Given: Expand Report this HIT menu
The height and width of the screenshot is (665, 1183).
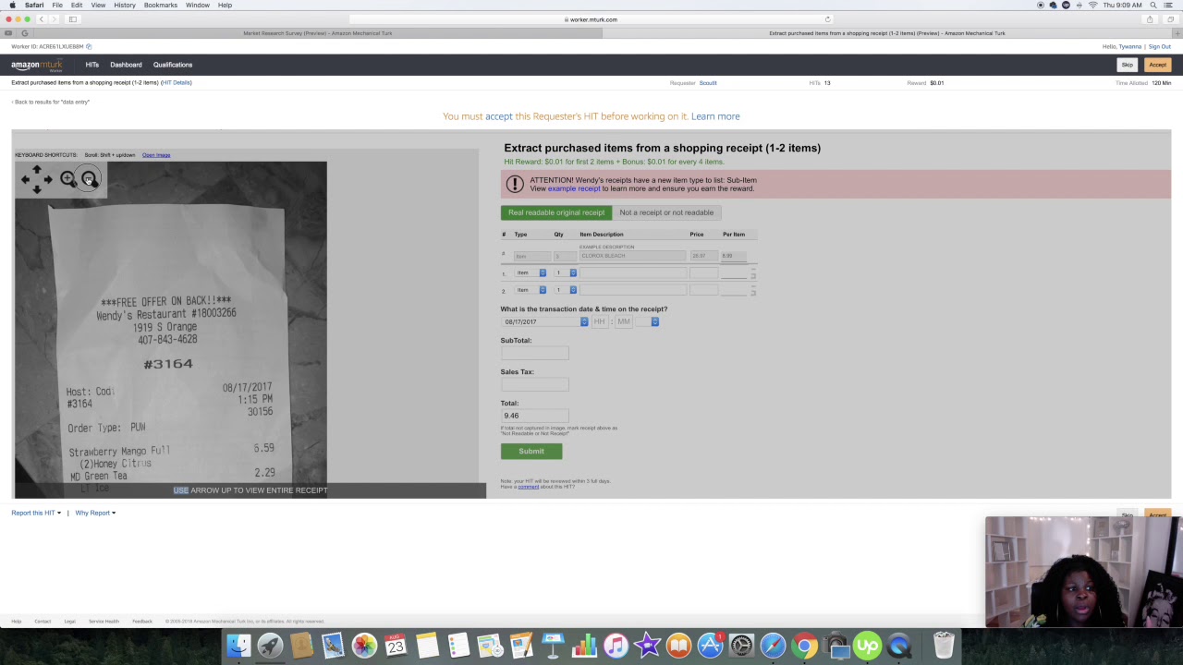Looking at the screenshot, I should 36,513.
